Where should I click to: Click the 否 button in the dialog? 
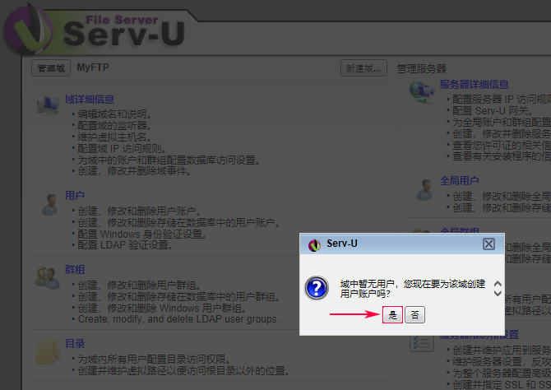[x=414, y=315]
